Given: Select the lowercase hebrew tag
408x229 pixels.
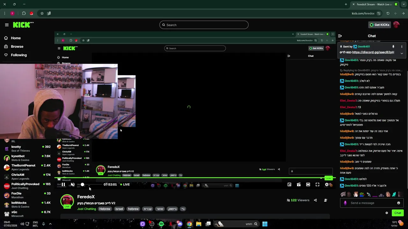Looking at the screenshot, I should pos(133,209).
